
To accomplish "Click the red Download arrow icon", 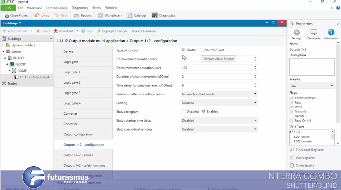I will 56,31.
